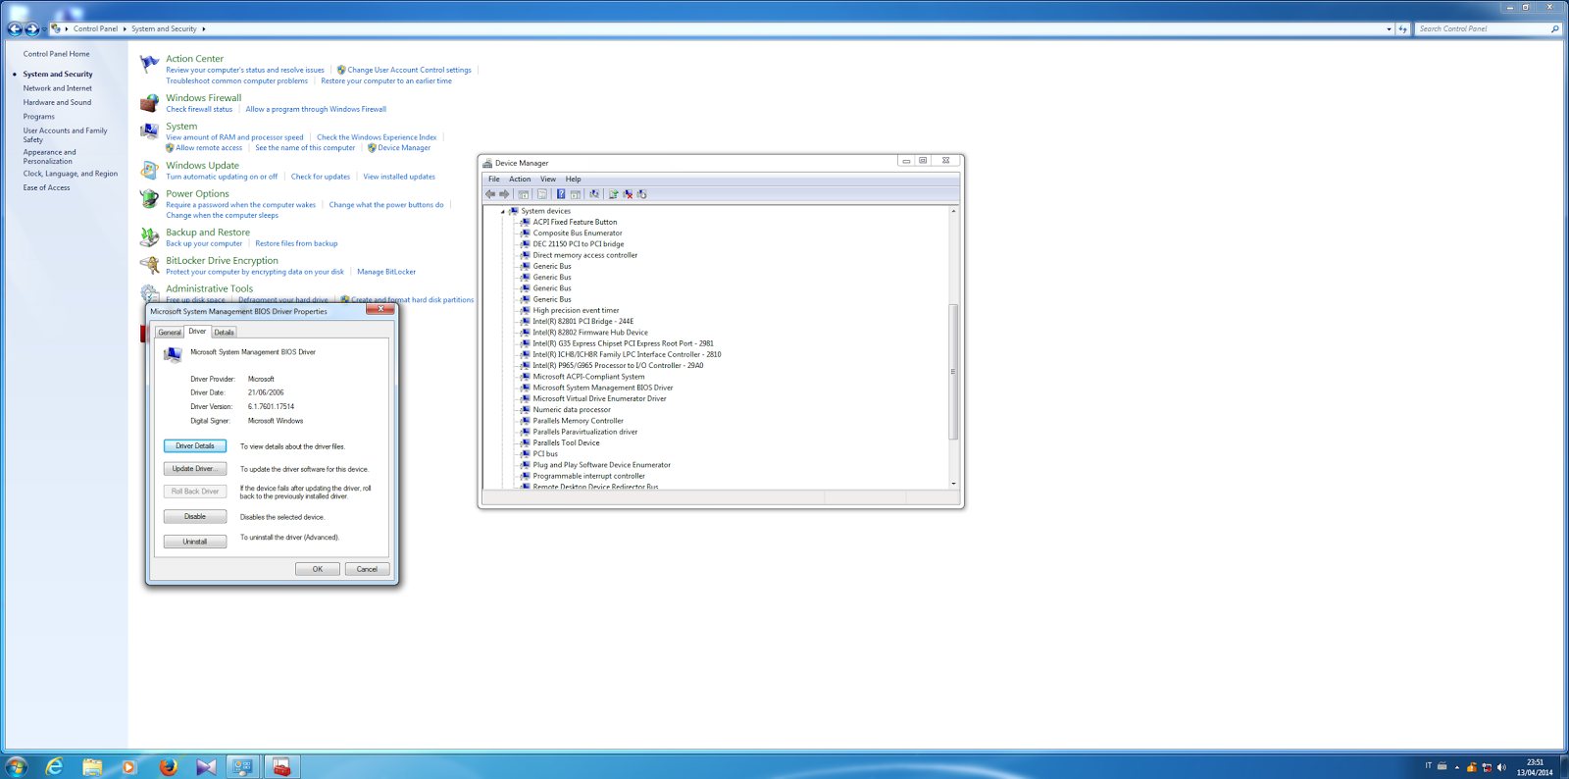Select Numeric data processor in the tree

point(572,410)
